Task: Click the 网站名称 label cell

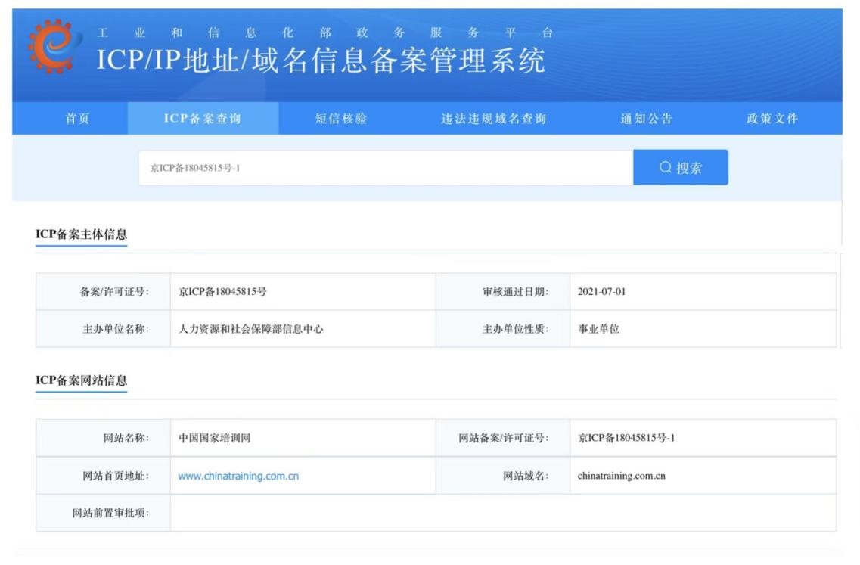Action: click(x=103, y=438)
